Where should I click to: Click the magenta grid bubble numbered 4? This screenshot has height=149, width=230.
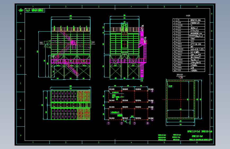coord(147,123)
